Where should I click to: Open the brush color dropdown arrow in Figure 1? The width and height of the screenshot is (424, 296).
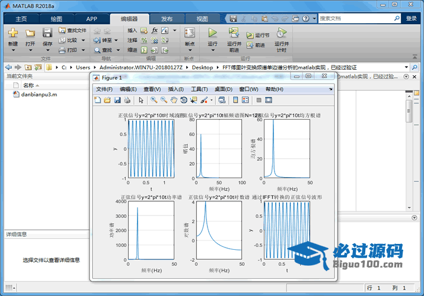212,100
